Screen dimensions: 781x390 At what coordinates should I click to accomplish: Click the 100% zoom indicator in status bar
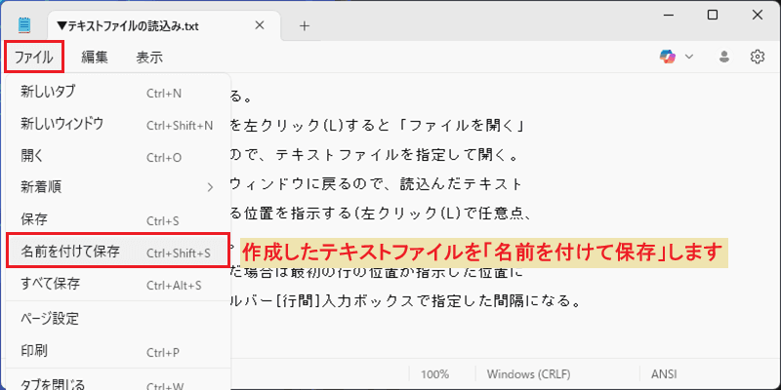tap(434, 374)
